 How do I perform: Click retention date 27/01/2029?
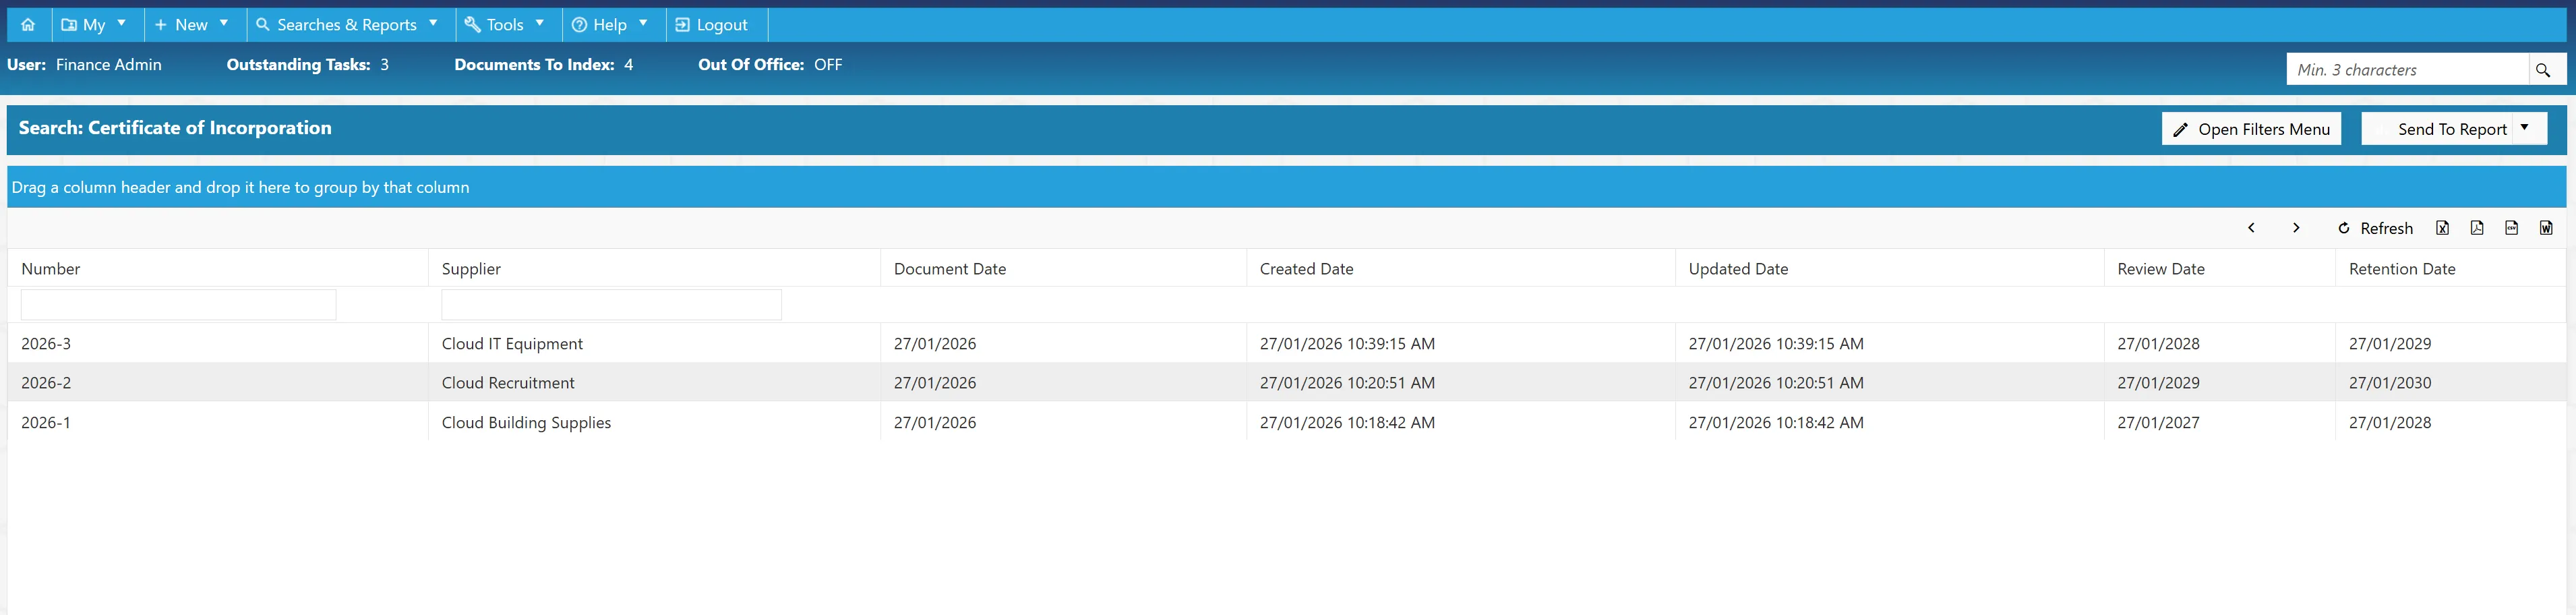pos(2390,344)
